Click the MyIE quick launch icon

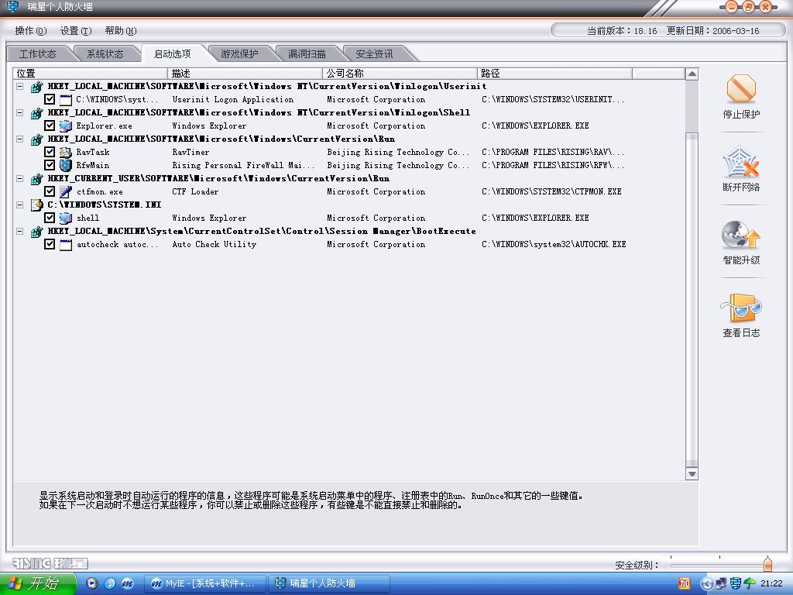coord(127,583)
